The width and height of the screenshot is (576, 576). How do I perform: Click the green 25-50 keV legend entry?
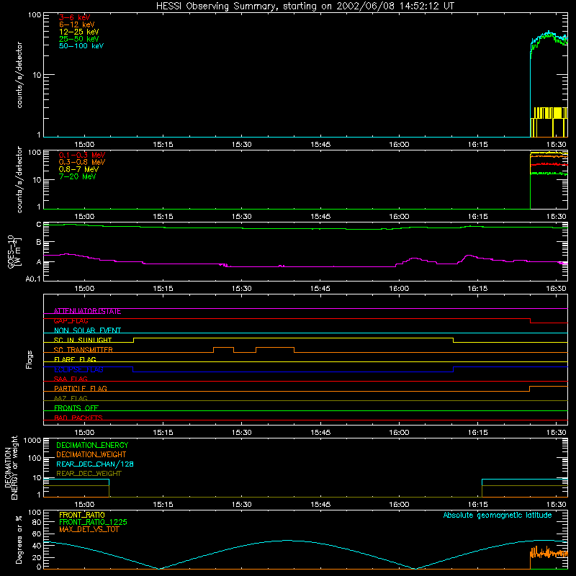[x=78, y=39]
